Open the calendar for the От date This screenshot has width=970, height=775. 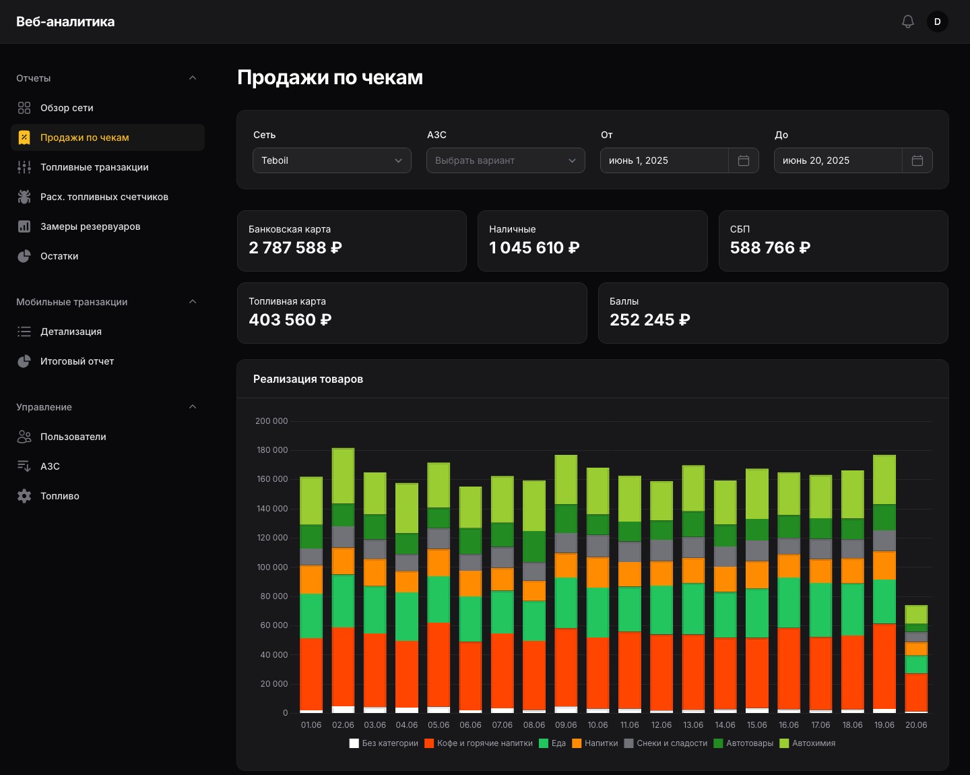744,160
